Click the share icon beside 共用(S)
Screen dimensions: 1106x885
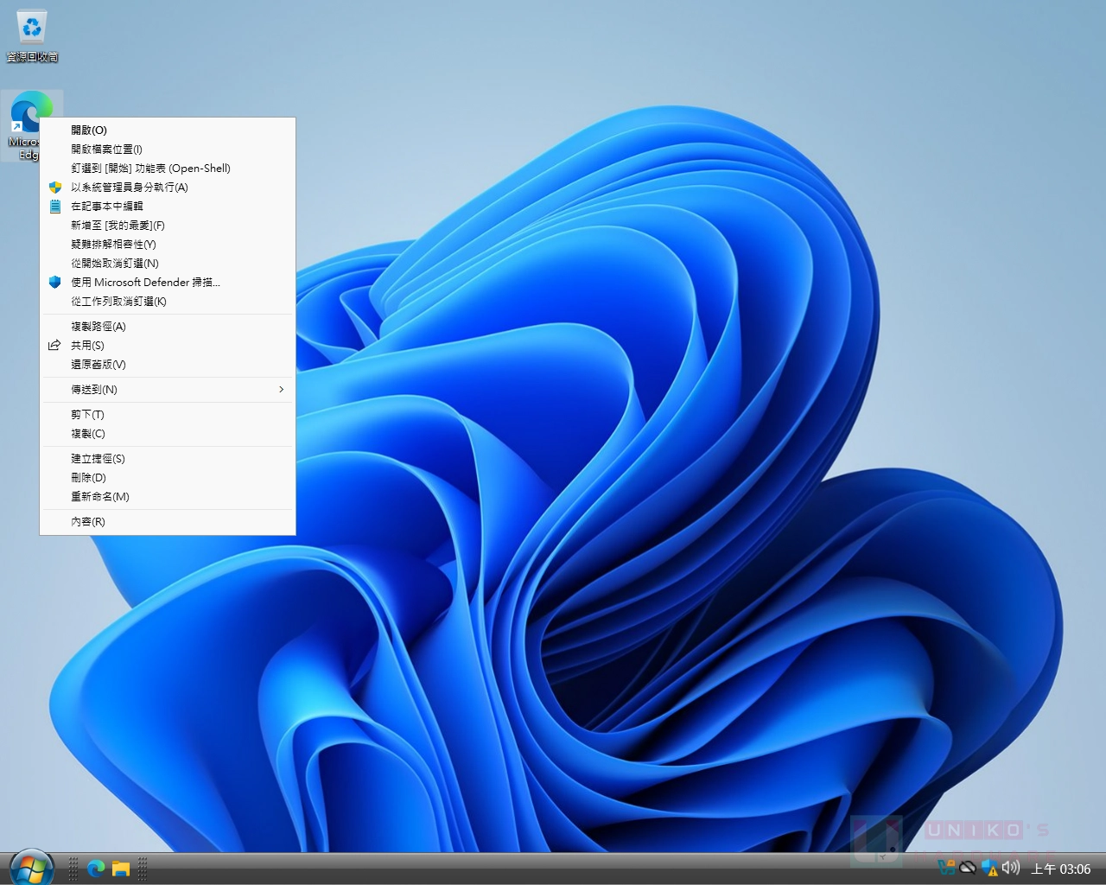coord(55,345)
